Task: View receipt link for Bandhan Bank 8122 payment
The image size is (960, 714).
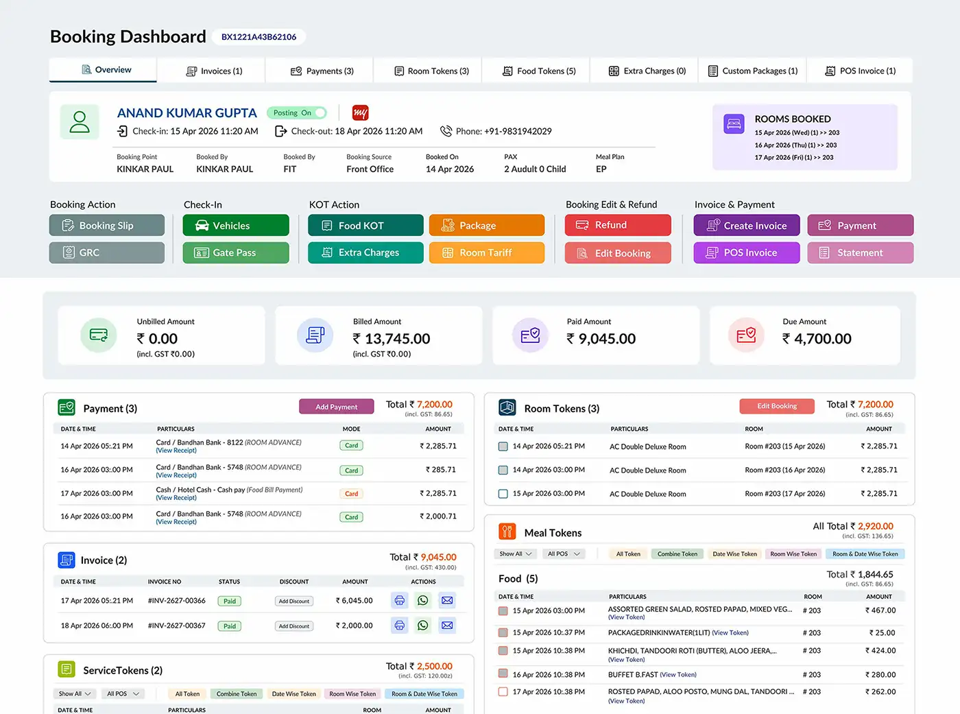Action: pyautogui.click(x=176, y=451)
